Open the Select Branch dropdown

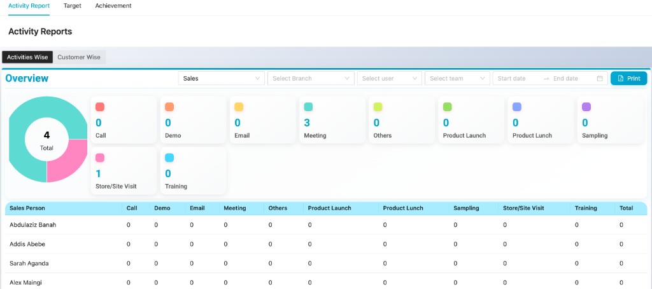(x=311, y=78)
